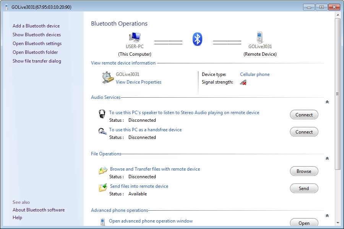Click the 'See also' label
The height and width of the screenshot is (229, 344).
[21, 202]
